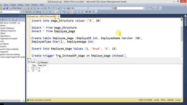
Task: Click the New Query toolbar button
Action: click(16, 8)
